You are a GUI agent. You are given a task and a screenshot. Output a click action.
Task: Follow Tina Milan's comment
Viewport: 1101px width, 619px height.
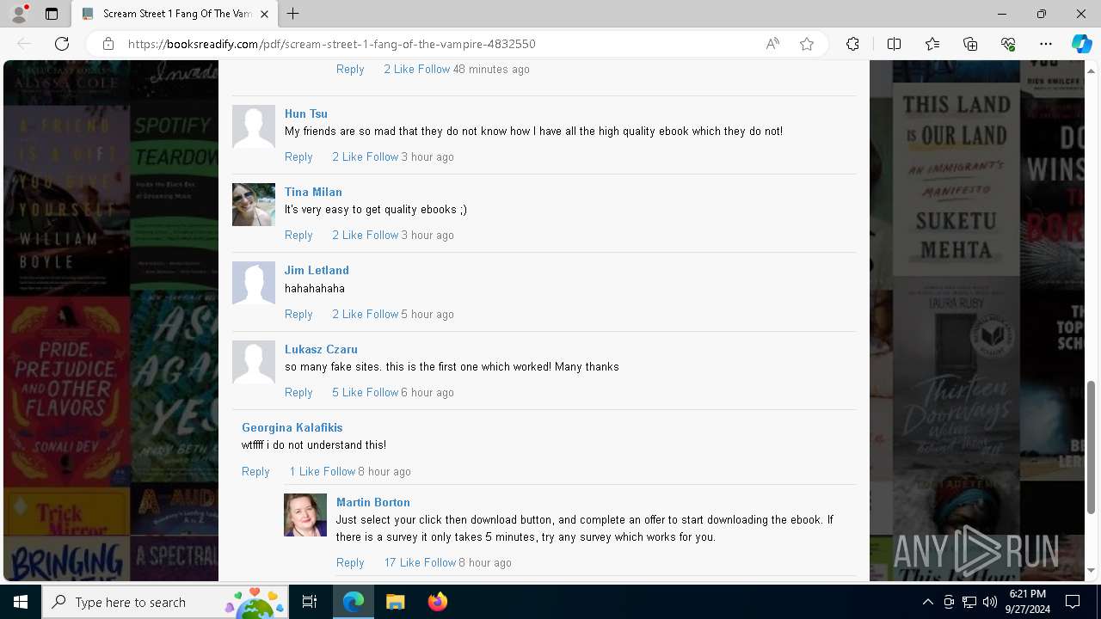[x=382, y=235]
